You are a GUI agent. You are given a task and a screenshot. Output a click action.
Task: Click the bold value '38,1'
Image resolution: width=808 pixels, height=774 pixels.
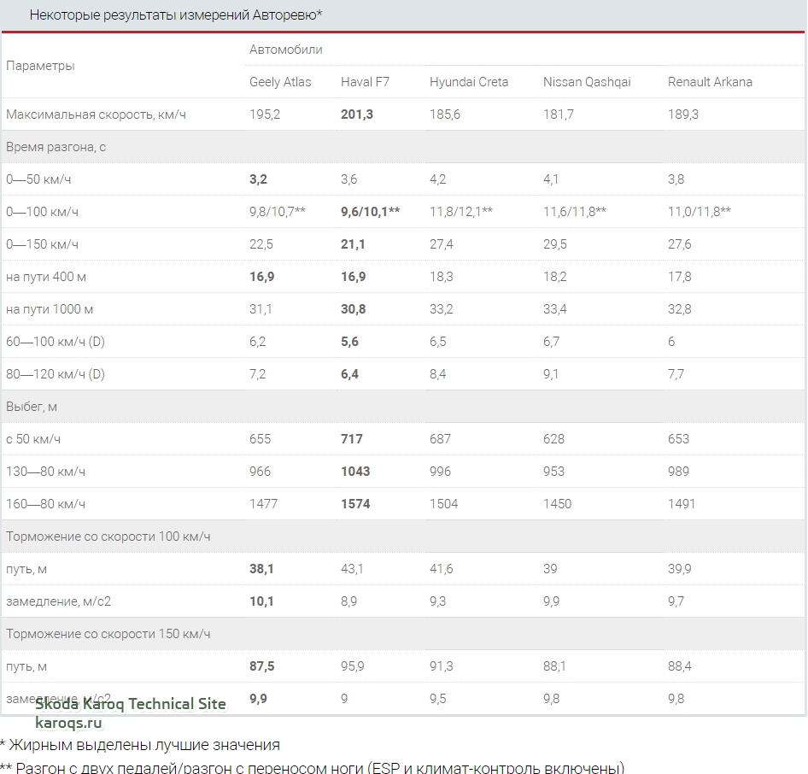[x=261, y=569]
